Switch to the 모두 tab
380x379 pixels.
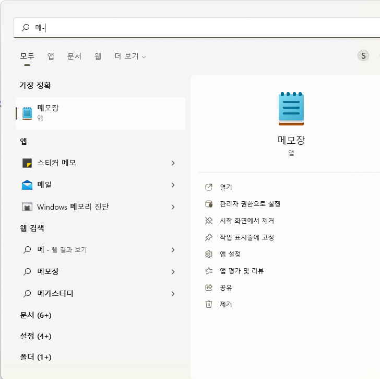click(x=27, y=56)
